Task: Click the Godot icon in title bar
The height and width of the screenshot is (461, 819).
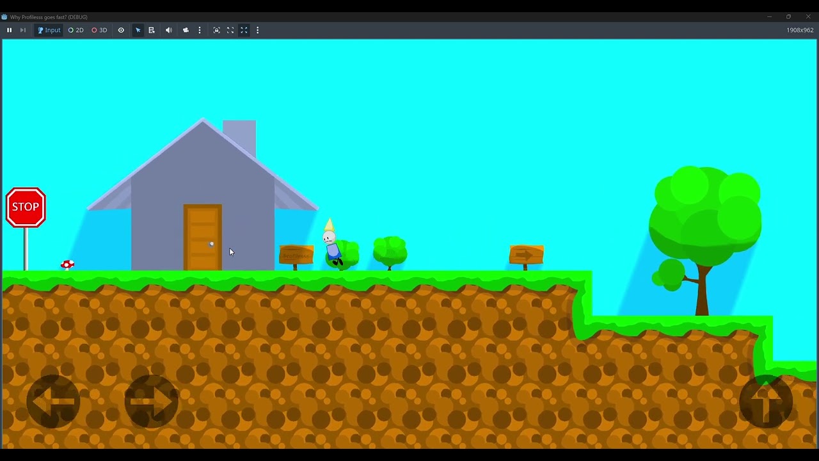Action: [4, 17]
